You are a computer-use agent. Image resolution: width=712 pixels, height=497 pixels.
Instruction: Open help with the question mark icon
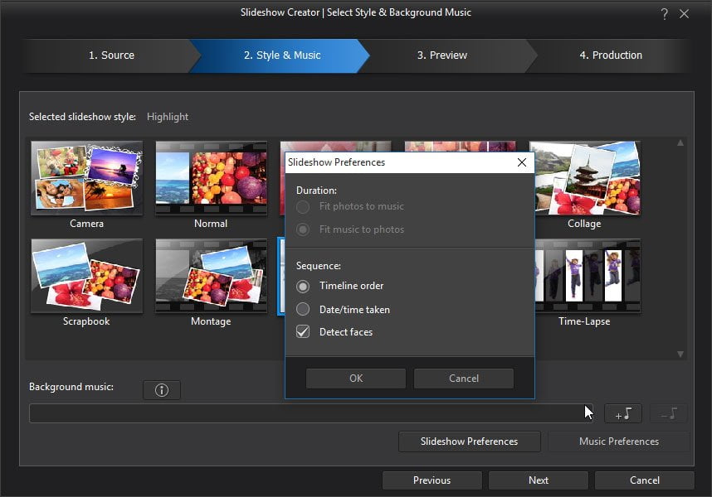(665, 13)
